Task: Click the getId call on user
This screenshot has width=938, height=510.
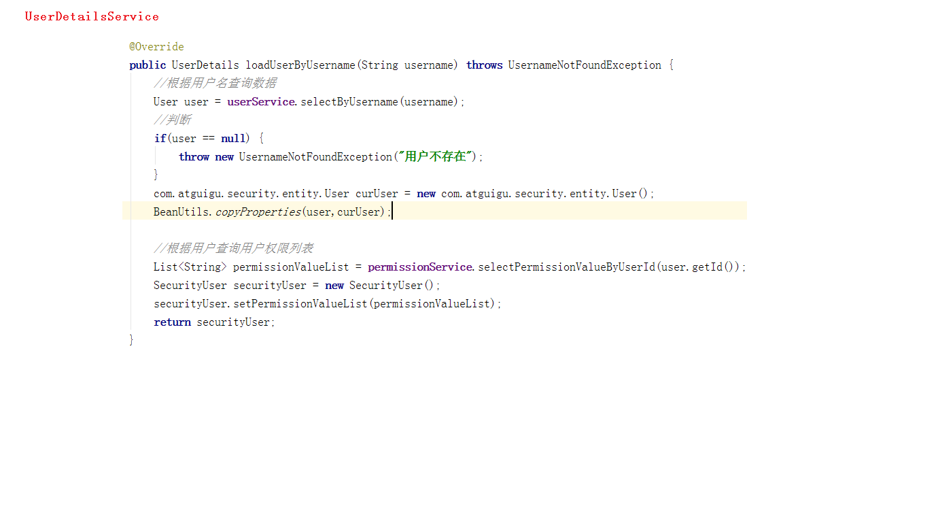Action: (x=707, y=267)
